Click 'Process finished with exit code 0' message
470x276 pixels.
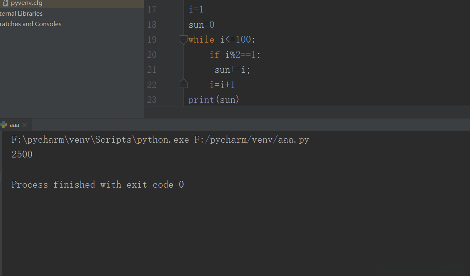[98, 184]
